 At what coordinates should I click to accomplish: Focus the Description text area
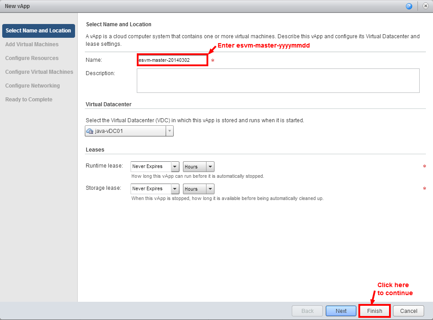[278, 80]
